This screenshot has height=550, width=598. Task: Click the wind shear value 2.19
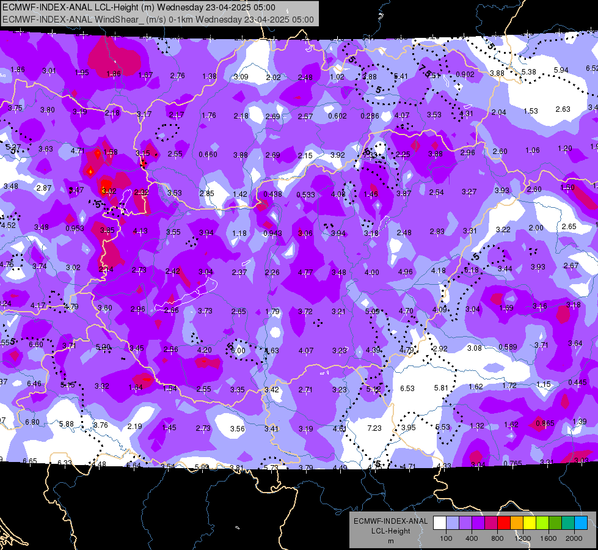coord(134,427)
